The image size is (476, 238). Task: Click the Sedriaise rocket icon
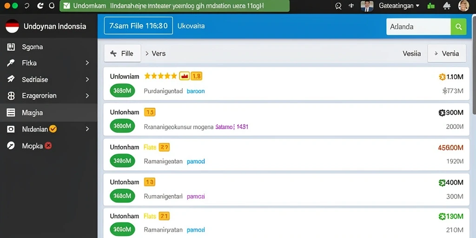point(11,79)
